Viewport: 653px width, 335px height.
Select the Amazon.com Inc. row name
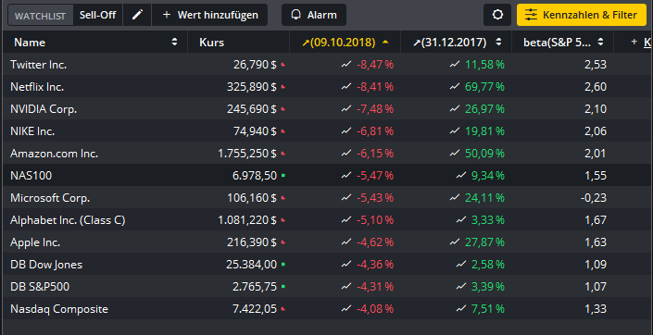[54, 154]
